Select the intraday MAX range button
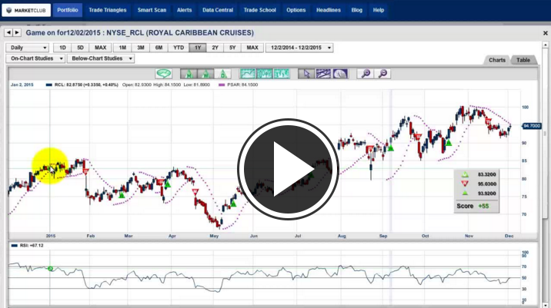 pos(101,48)
